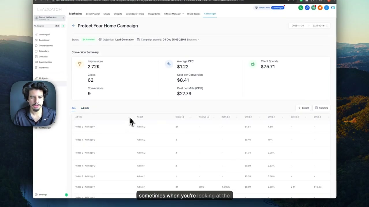Select row Video 2 | Ad Copy 4
This screenshot has height=207, width=369.
(x=201, y=127)
